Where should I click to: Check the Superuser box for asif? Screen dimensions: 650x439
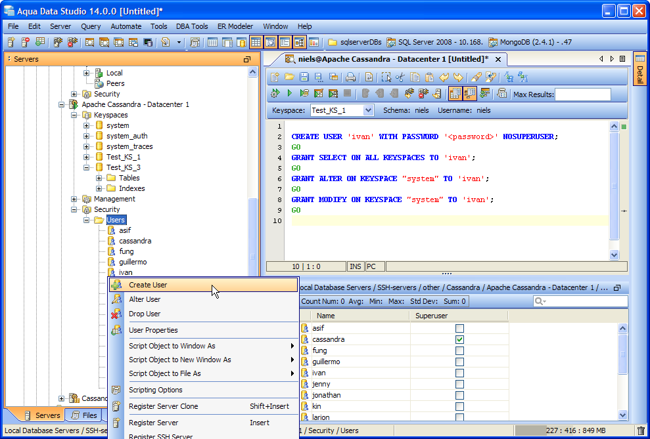[459, 329]
